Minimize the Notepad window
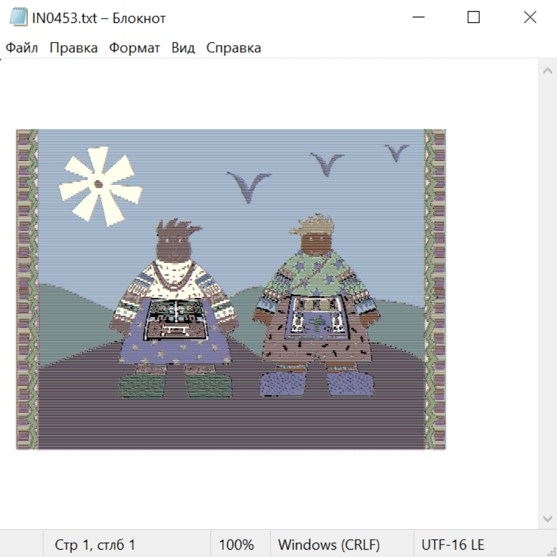This screenshot has height=557, width=557. coord(418,17)
